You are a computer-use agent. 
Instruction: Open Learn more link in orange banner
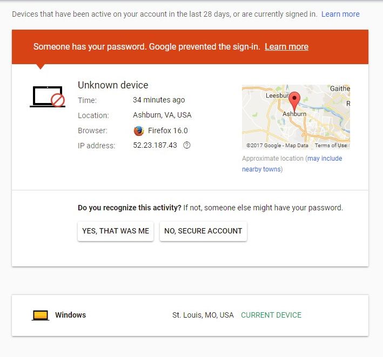tap(286, 46)
